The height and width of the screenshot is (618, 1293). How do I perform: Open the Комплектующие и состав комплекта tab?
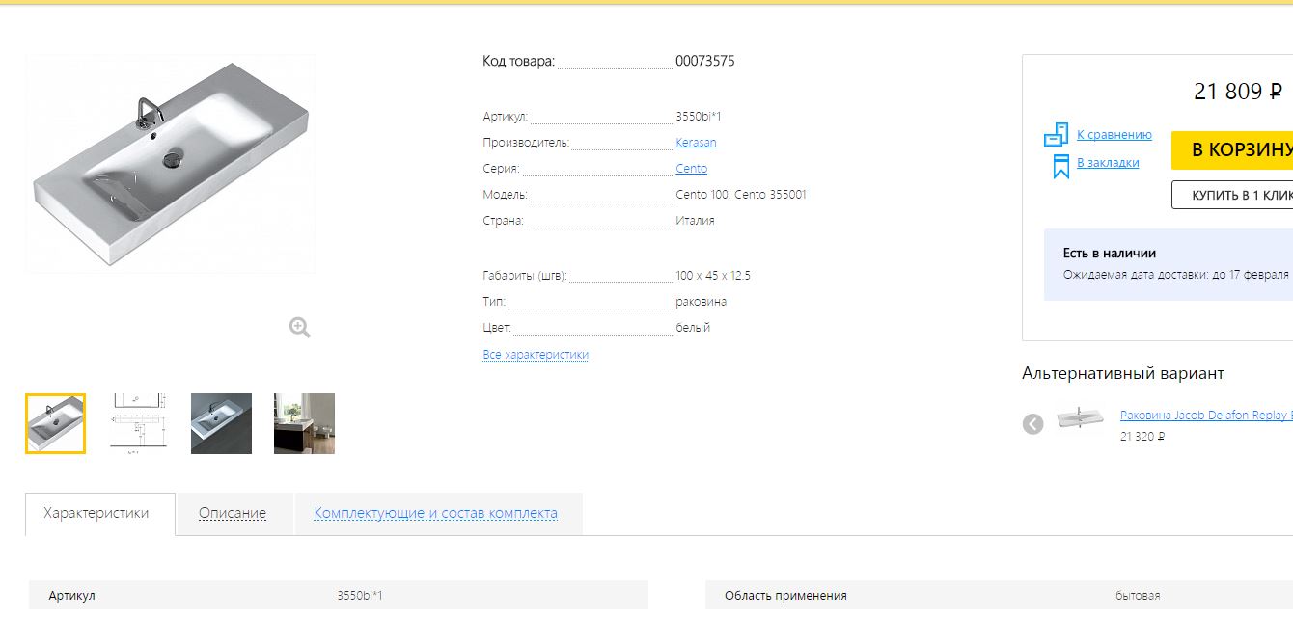[x=436, y=513]
